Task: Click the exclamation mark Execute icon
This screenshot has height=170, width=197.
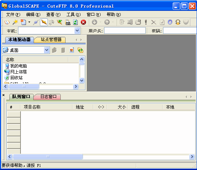Action: 146,22
